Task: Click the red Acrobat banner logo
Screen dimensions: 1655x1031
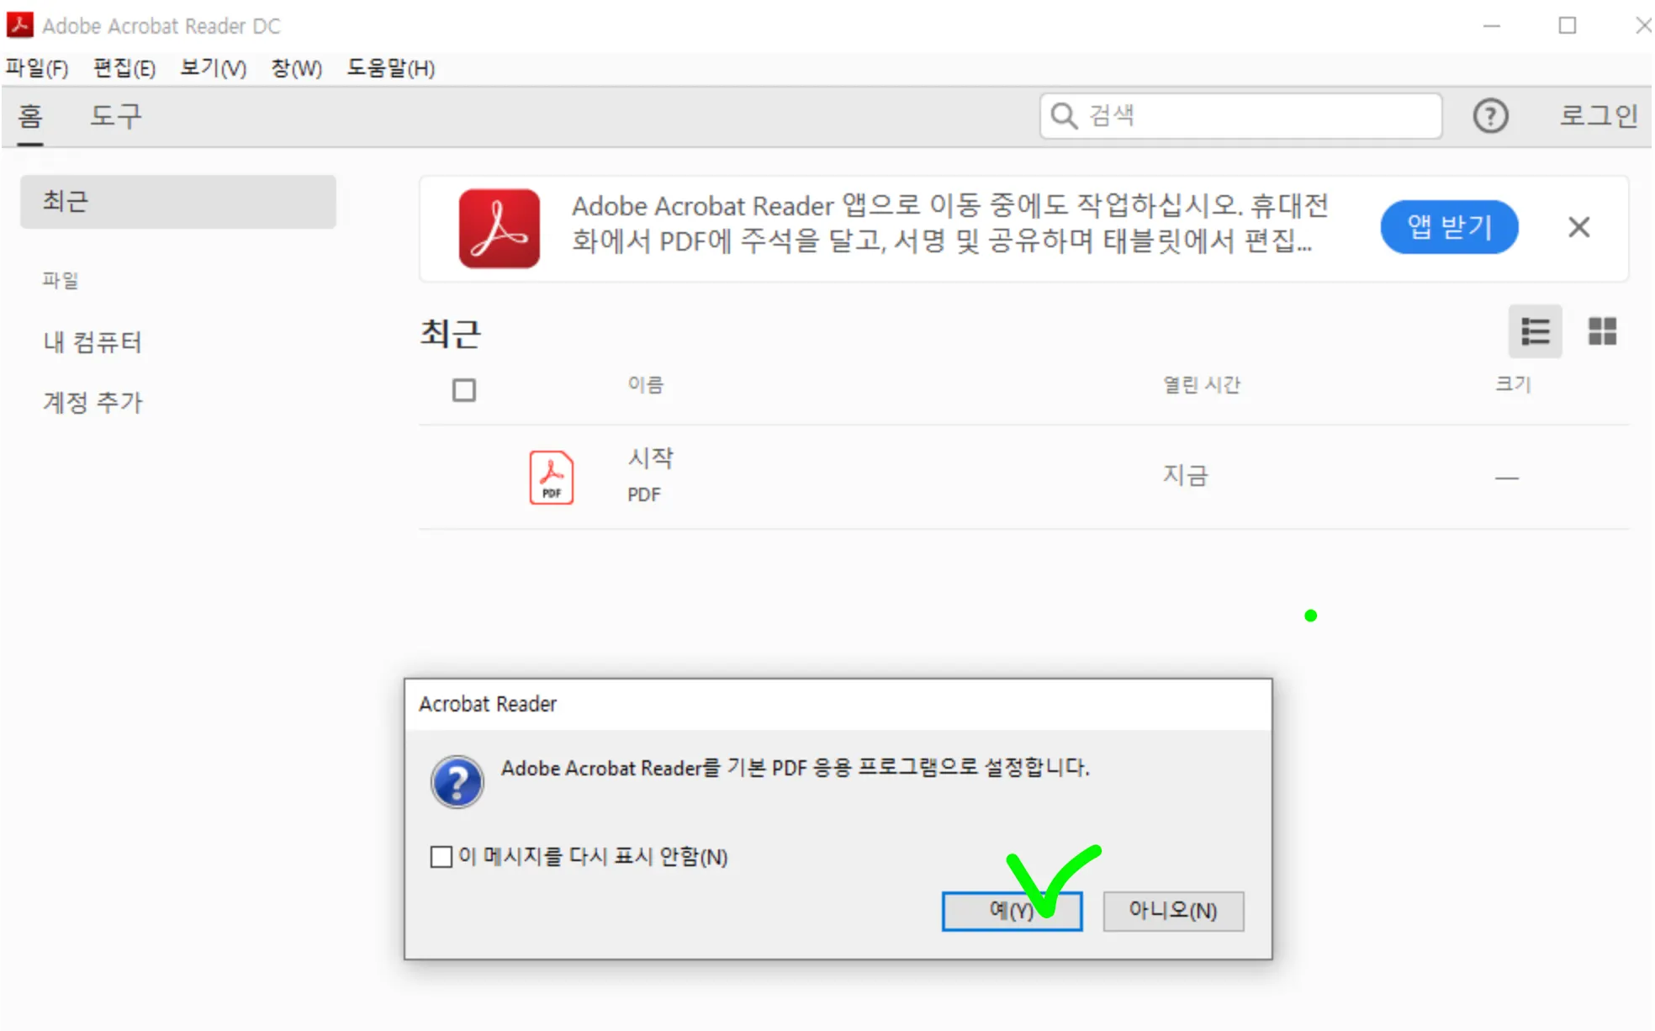Action: [x=499, y=228]
